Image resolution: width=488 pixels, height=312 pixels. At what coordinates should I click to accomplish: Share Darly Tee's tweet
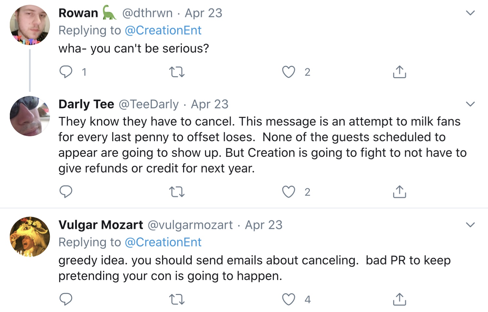coord(399,192)
